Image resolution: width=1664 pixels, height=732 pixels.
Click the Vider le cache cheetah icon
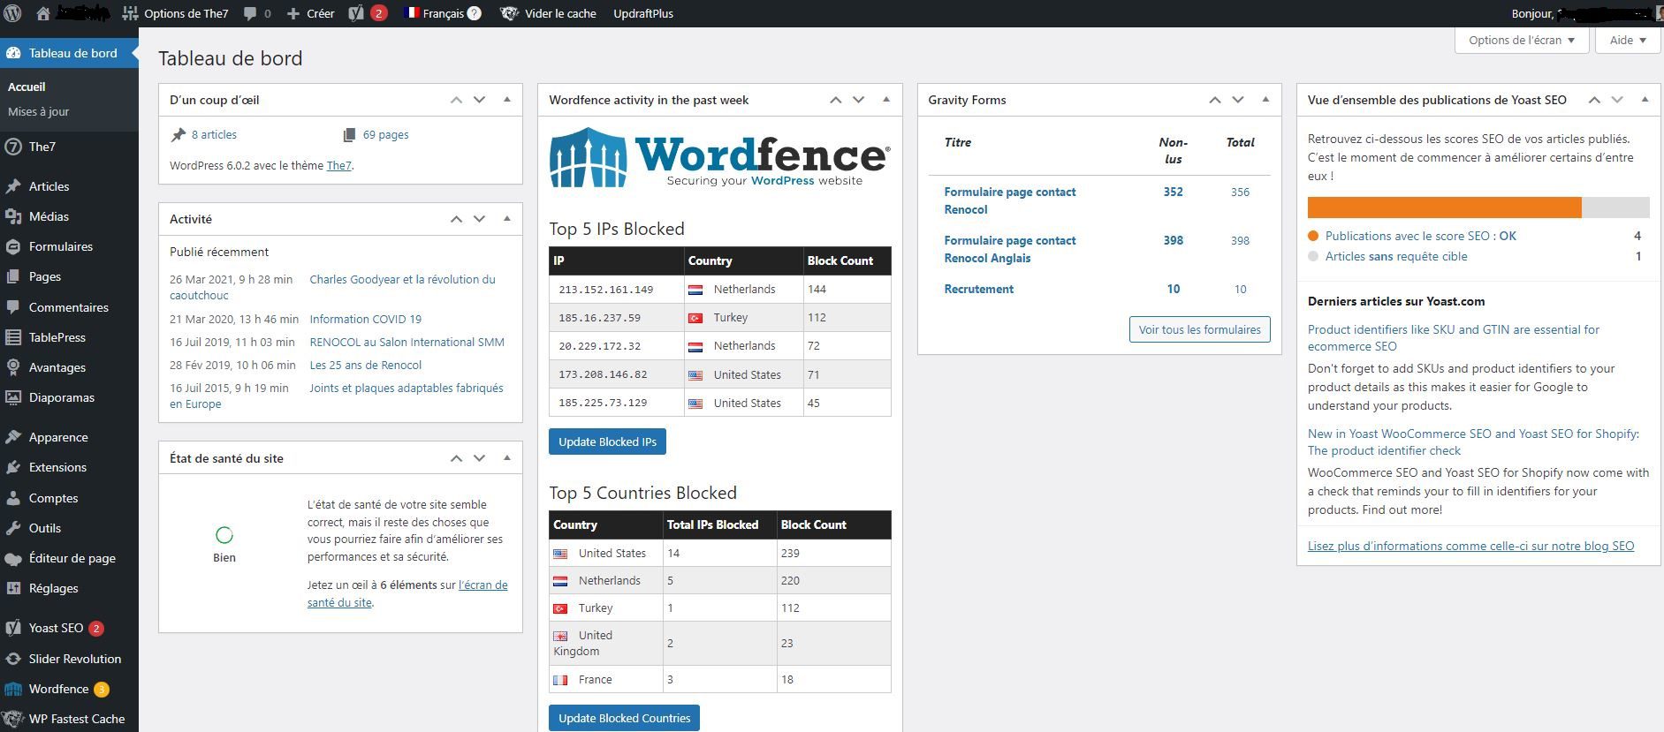(x=509, y=13)
